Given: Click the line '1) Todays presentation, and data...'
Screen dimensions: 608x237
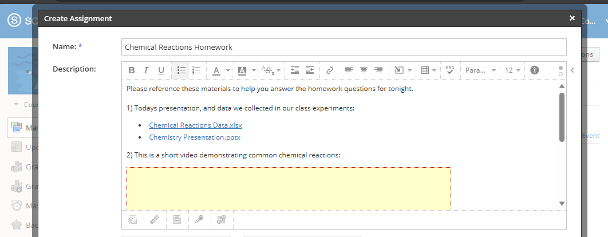Looking at the screenshot, I should [240, 108].
